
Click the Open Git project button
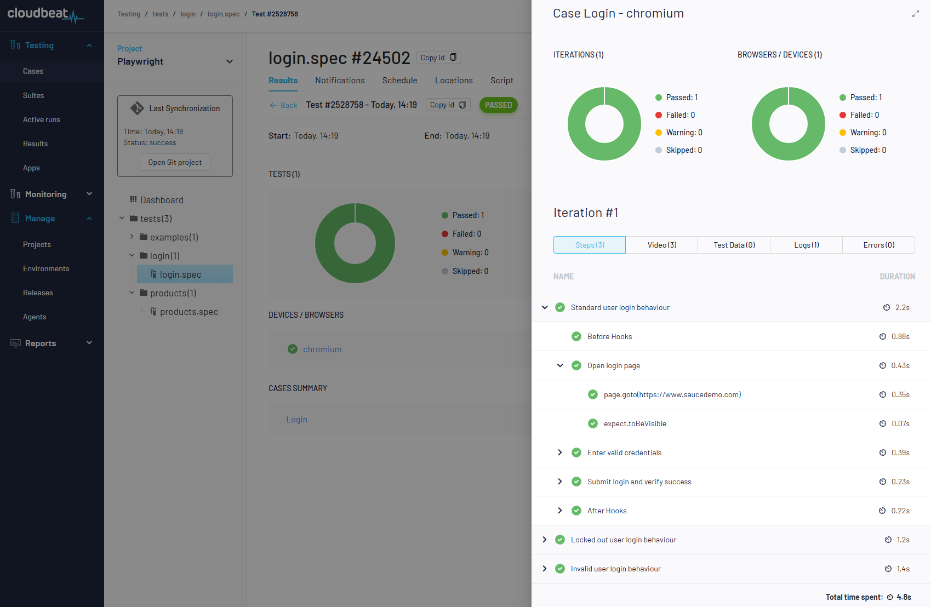tap(175, 162)
